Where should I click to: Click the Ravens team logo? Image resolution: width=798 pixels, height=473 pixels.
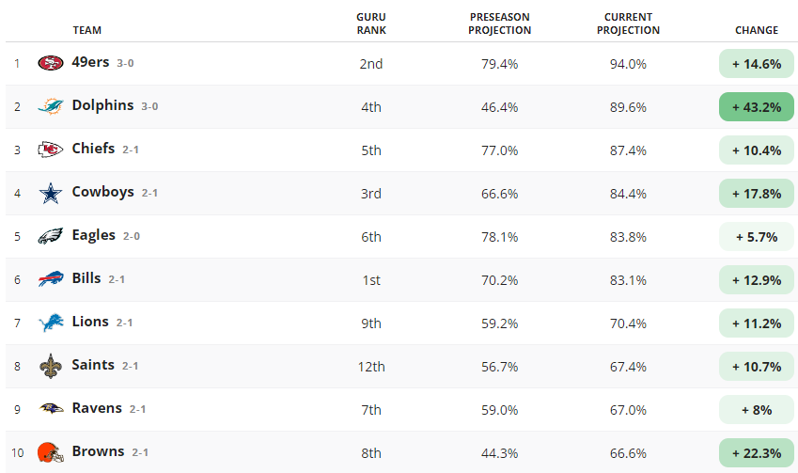(51, 409)
